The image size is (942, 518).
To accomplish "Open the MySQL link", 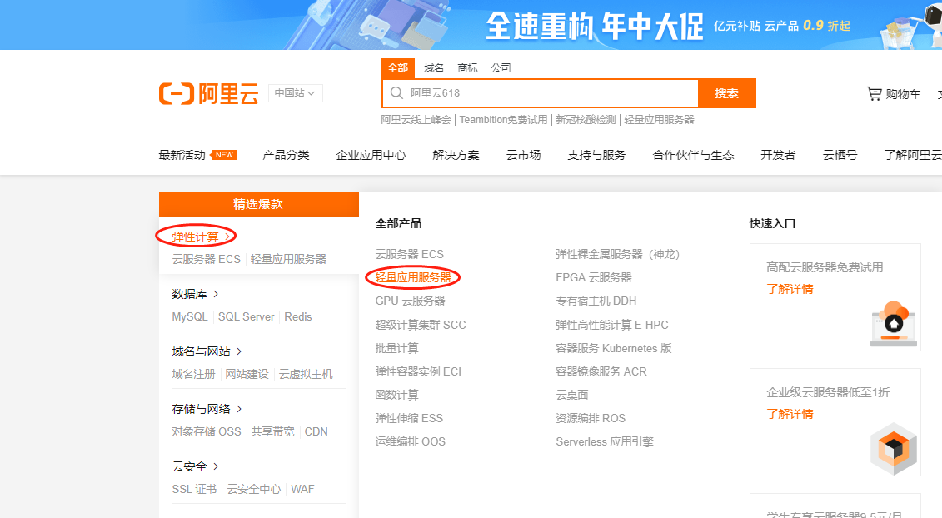I will [190, 316].
